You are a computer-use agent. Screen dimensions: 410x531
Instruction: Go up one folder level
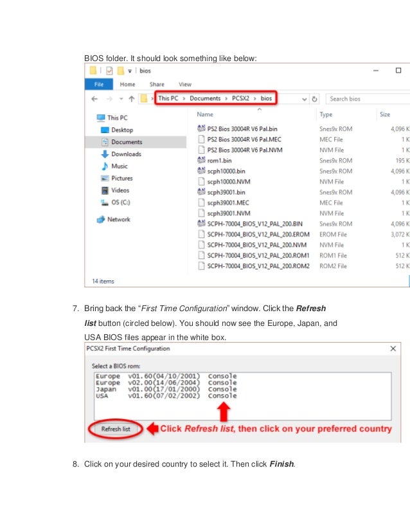click(x=131, y=99)
